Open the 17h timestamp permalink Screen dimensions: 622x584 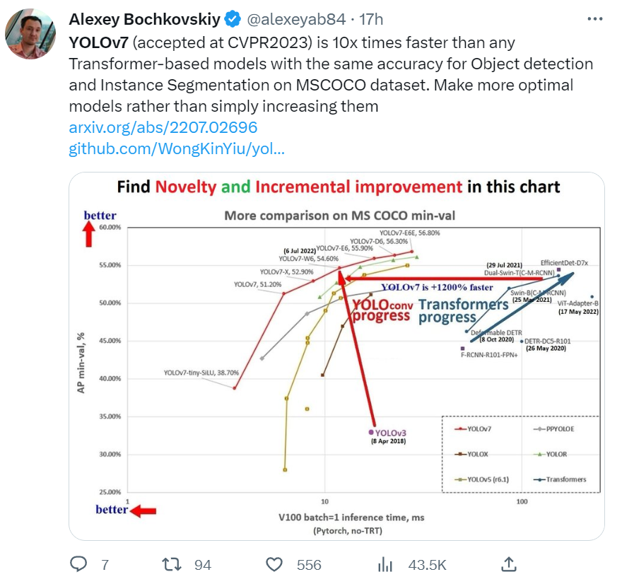[x=371, y=19]
